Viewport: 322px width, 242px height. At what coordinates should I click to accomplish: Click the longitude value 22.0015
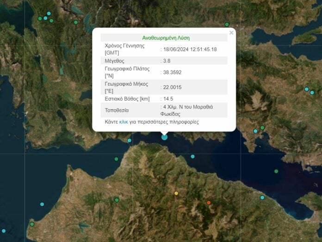[172, 87]
